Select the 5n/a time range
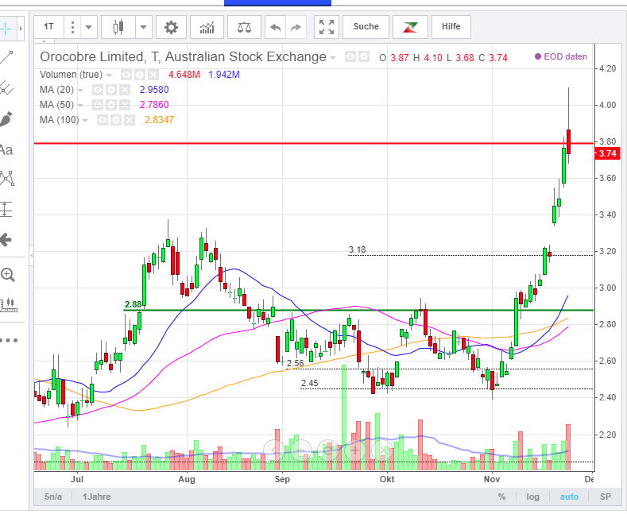The image size is (627, 514). point(53,497)
